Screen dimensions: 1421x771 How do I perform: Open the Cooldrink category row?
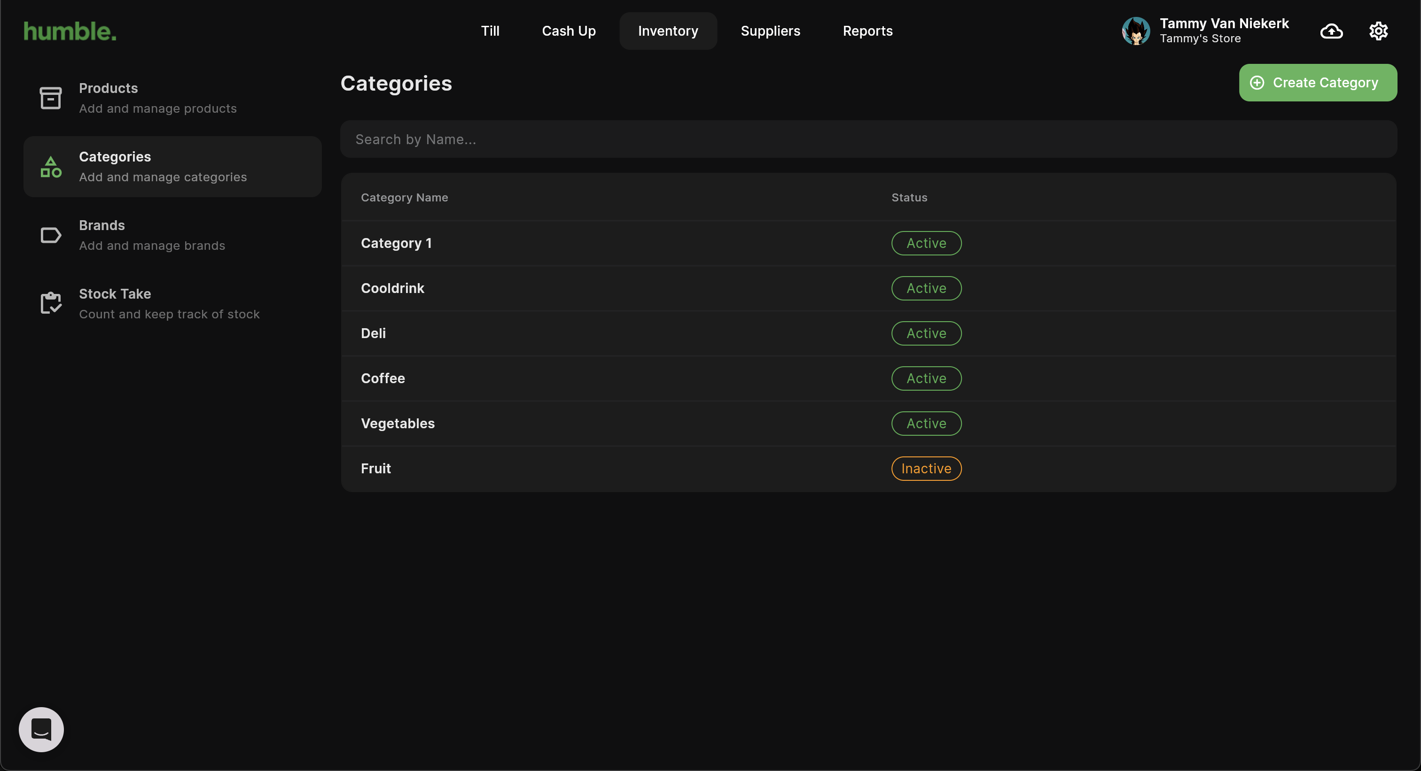pyautogui.click(x=868, y=288)
